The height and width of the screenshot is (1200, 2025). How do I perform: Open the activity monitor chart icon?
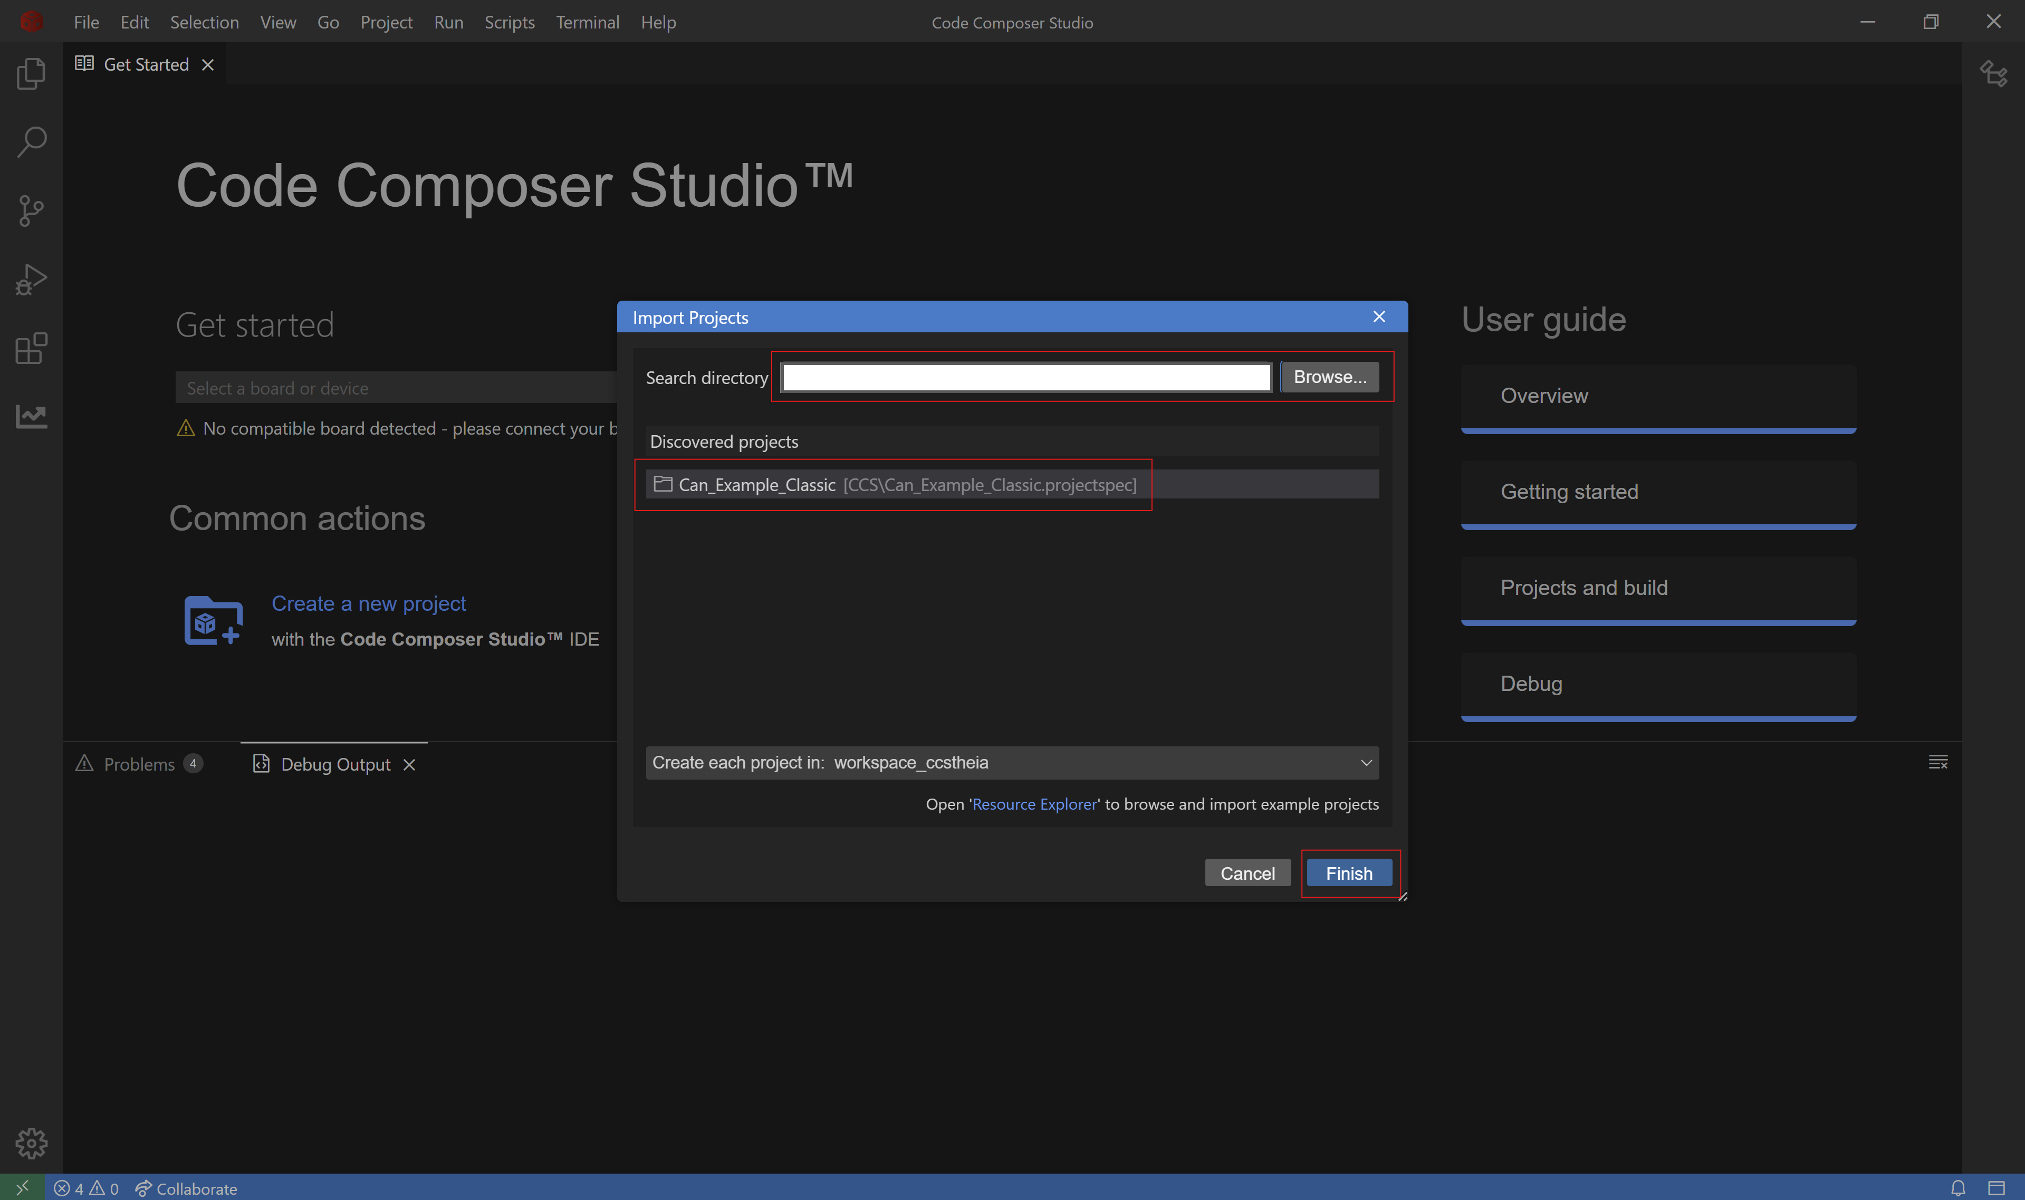[x=31, y=417]
